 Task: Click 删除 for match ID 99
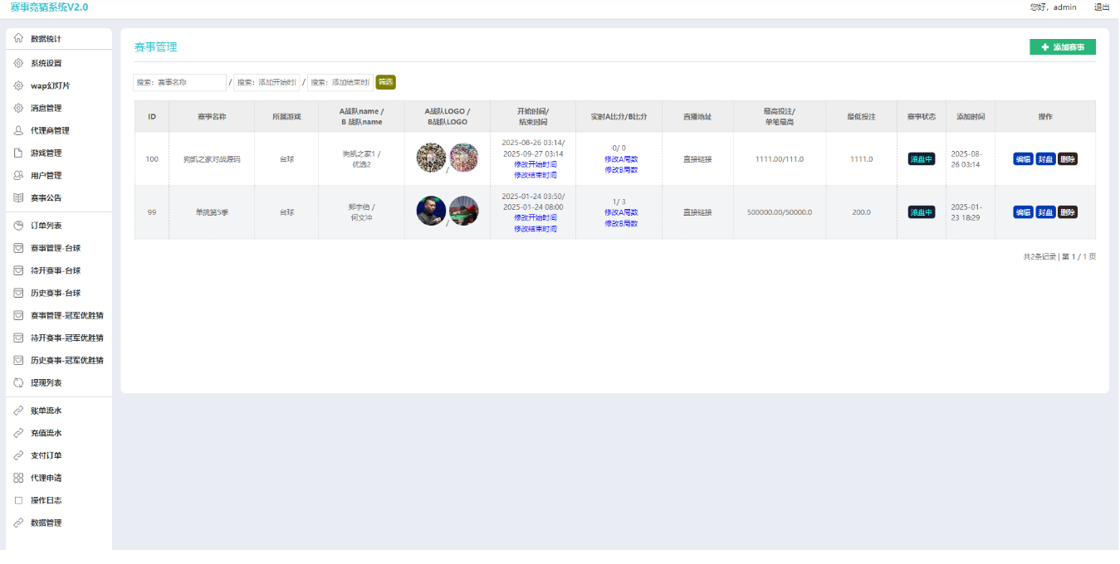click(x=1068, y=212)
